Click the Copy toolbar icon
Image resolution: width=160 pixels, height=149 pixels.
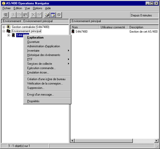[x=19, y=15]
